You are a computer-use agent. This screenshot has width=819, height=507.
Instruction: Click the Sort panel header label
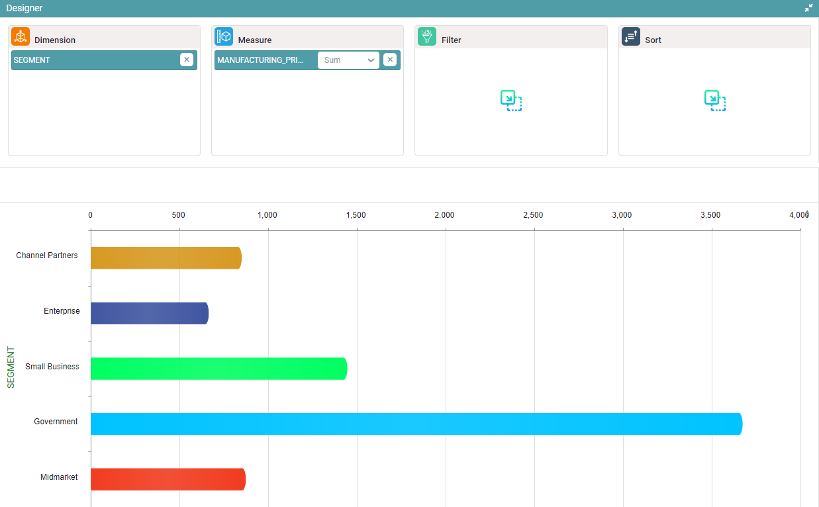pyautogui.click(x=653, y=40)
